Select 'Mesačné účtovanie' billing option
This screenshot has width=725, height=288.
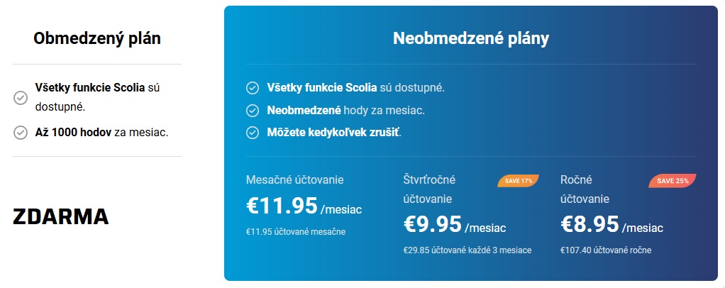pos(295,179)
